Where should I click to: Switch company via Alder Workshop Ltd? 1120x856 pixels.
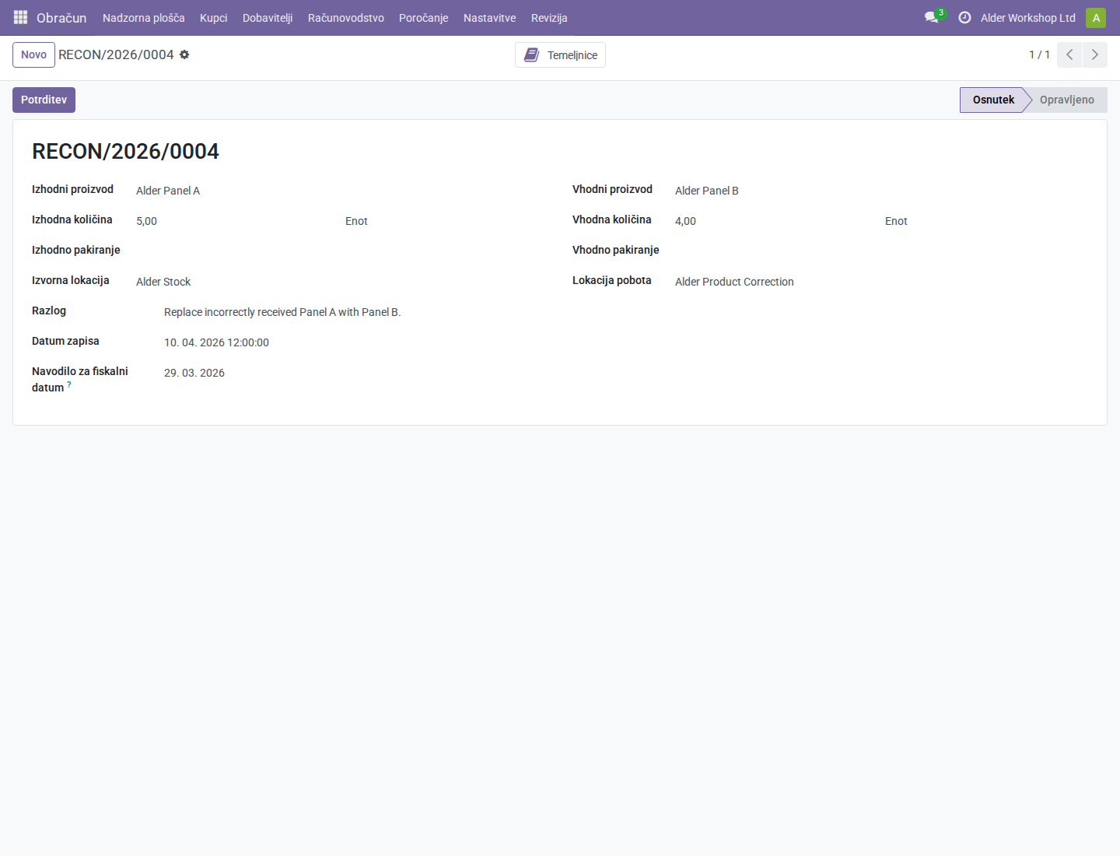tap(1028, 18)
